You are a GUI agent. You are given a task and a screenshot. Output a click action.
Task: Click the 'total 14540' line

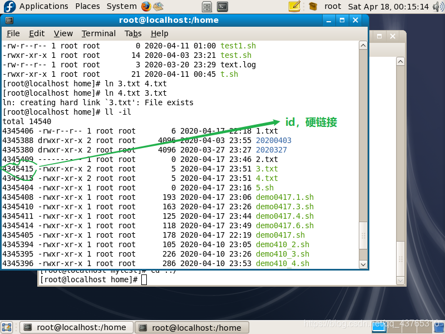[x=27, y=121]
